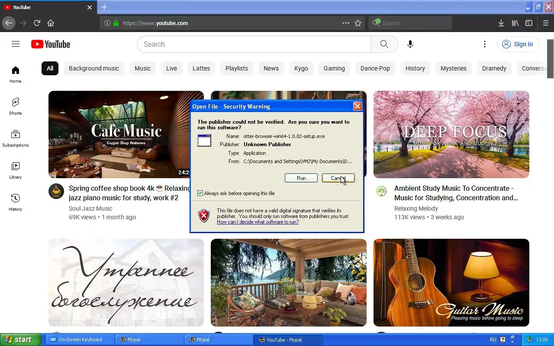Open History in the YouTube sidebar
Screen dimensions: 554x346
[x=16, y=202]
